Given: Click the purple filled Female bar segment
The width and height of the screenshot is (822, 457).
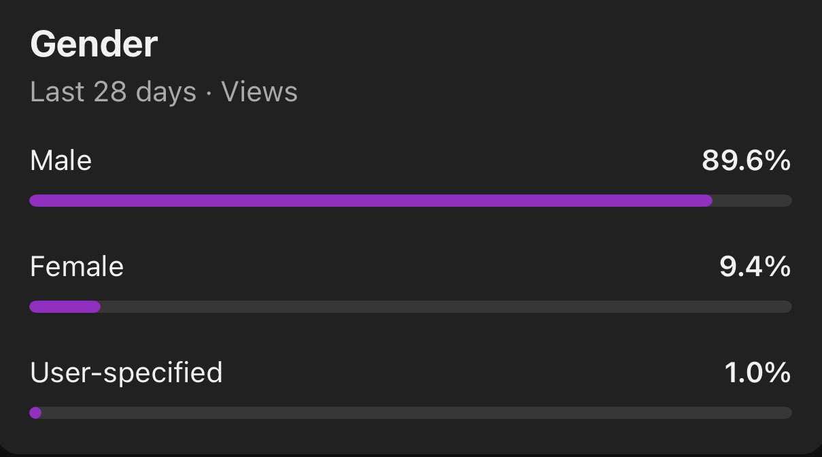Looking at the screenshot, I should pyautogui.click(x=65, y=307).
